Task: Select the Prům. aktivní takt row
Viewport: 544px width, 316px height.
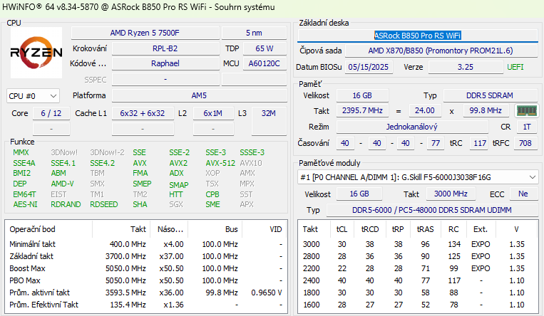Action: tap(146, 293)
